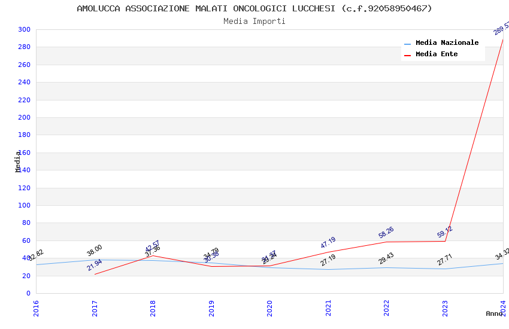Click the 20 y-axis tick label
Viewport: 509px width, 329px height.
point(26,276)
